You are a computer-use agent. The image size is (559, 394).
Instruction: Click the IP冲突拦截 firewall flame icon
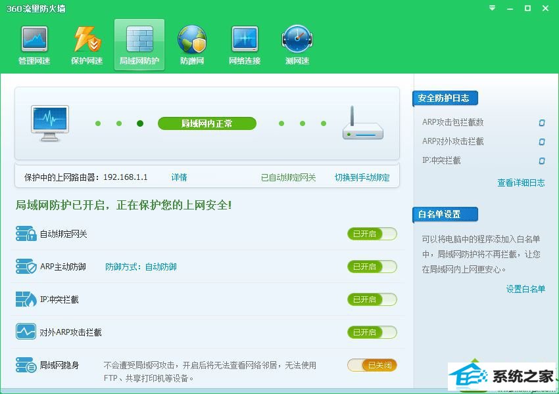26,299
